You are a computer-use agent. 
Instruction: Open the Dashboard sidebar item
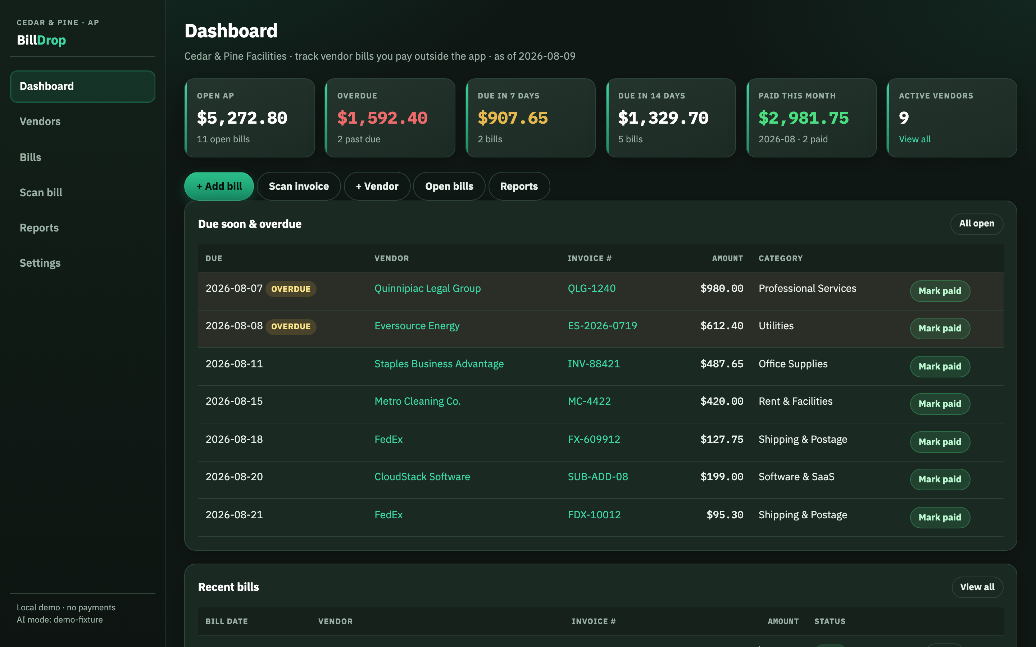pyautogui.click(x=83, y=86)
